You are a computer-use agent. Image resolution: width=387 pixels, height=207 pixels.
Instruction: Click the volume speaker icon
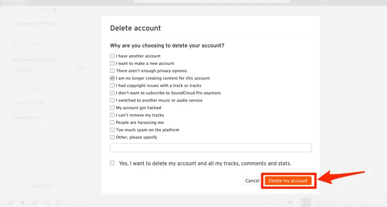point(290,203)
